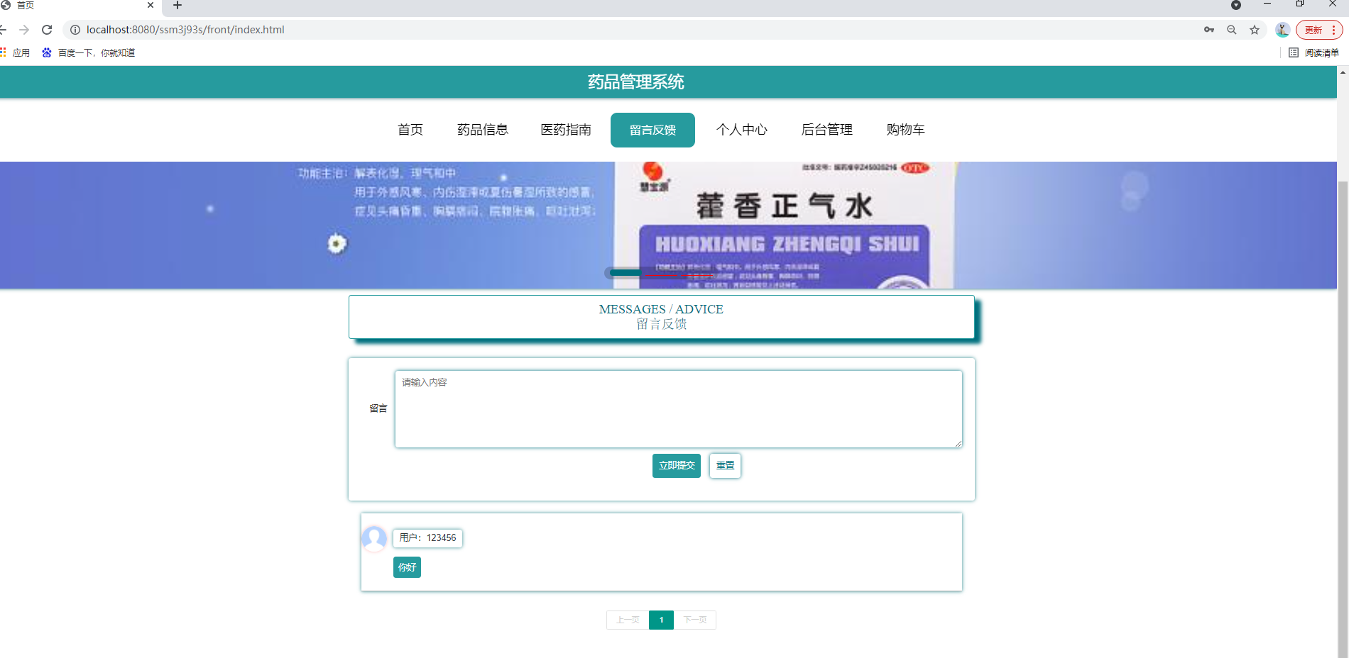Select 留言反馈 navigation tab

tap(652, 130)
